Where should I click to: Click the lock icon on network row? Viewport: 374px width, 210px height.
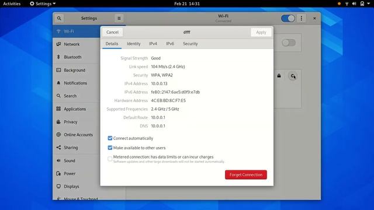pyautogui.click(x=279, y=76)
